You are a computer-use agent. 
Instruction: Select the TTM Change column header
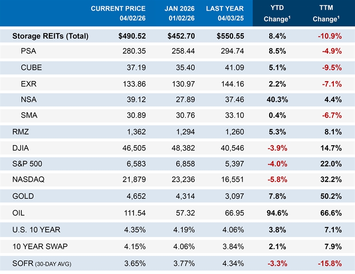tap(327, 13)
